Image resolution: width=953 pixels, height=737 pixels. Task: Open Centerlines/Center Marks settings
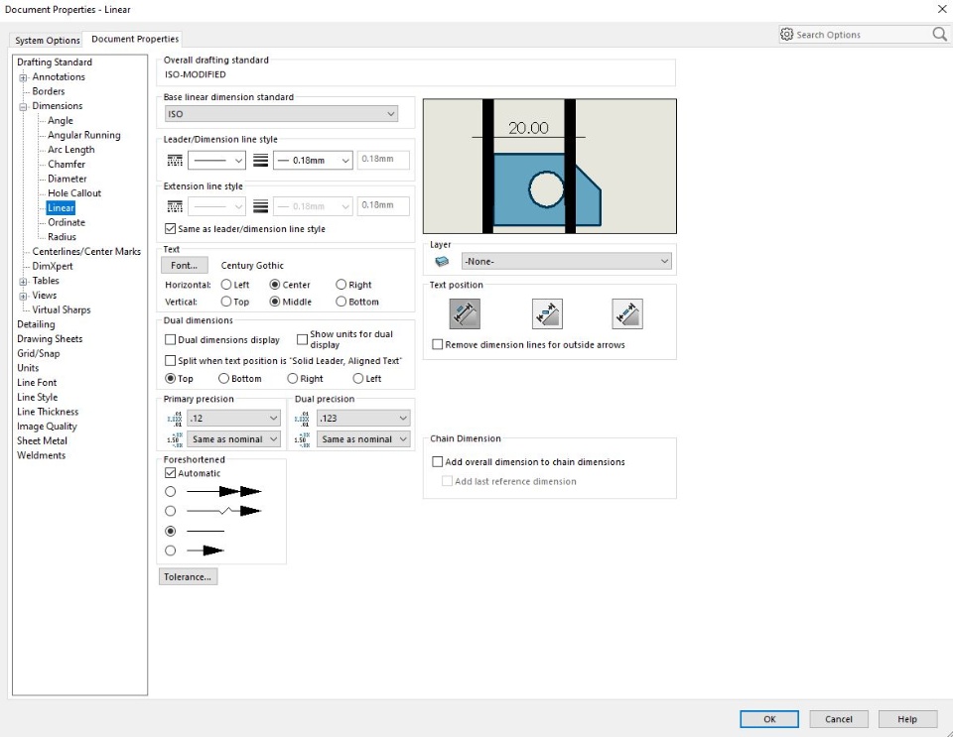pyautogui.click(x=86, y=251)
